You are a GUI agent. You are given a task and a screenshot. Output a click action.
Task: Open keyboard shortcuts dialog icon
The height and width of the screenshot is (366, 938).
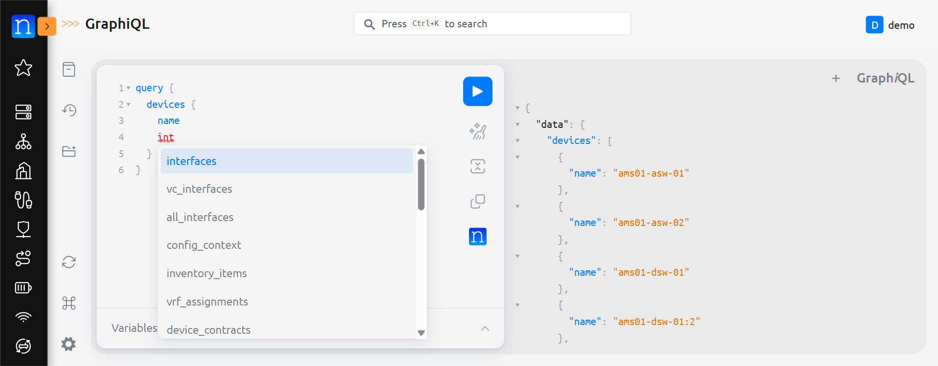[x=69, y=303]
